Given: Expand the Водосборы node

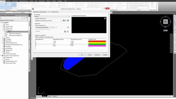Looking at the screenshot, I should tap(2, 41).
